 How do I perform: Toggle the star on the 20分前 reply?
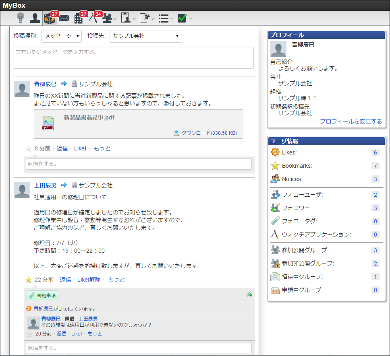[29, 334]
